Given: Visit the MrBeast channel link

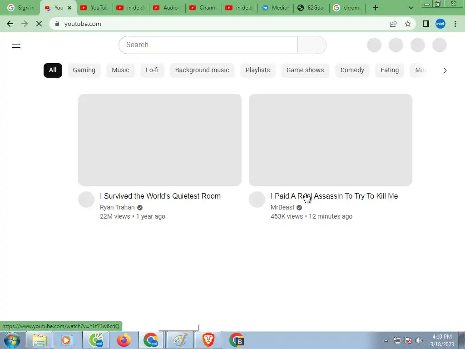Looking at the screenshot, I should coord(282,207).
